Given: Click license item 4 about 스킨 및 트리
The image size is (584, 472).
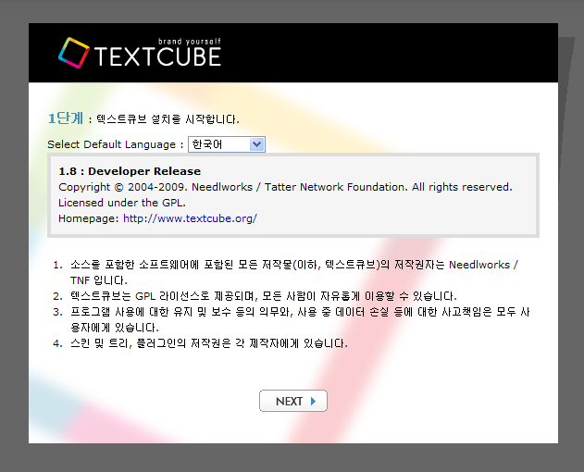Looking at the screenshot, I should pyautogui.click(x=209, y=343).
